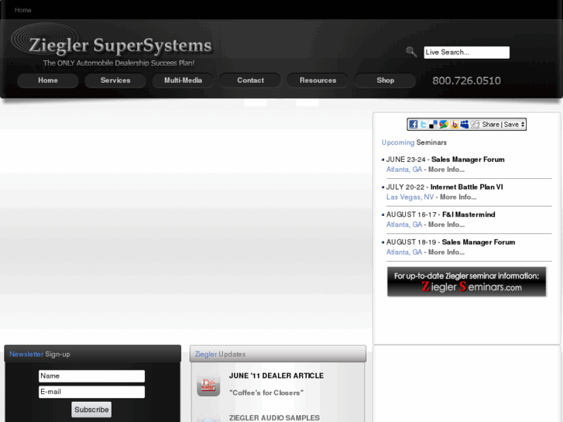Screen dimensions: 563x422
Task: Open More Info for June 23-24 seminar
Action: (446, 170)
